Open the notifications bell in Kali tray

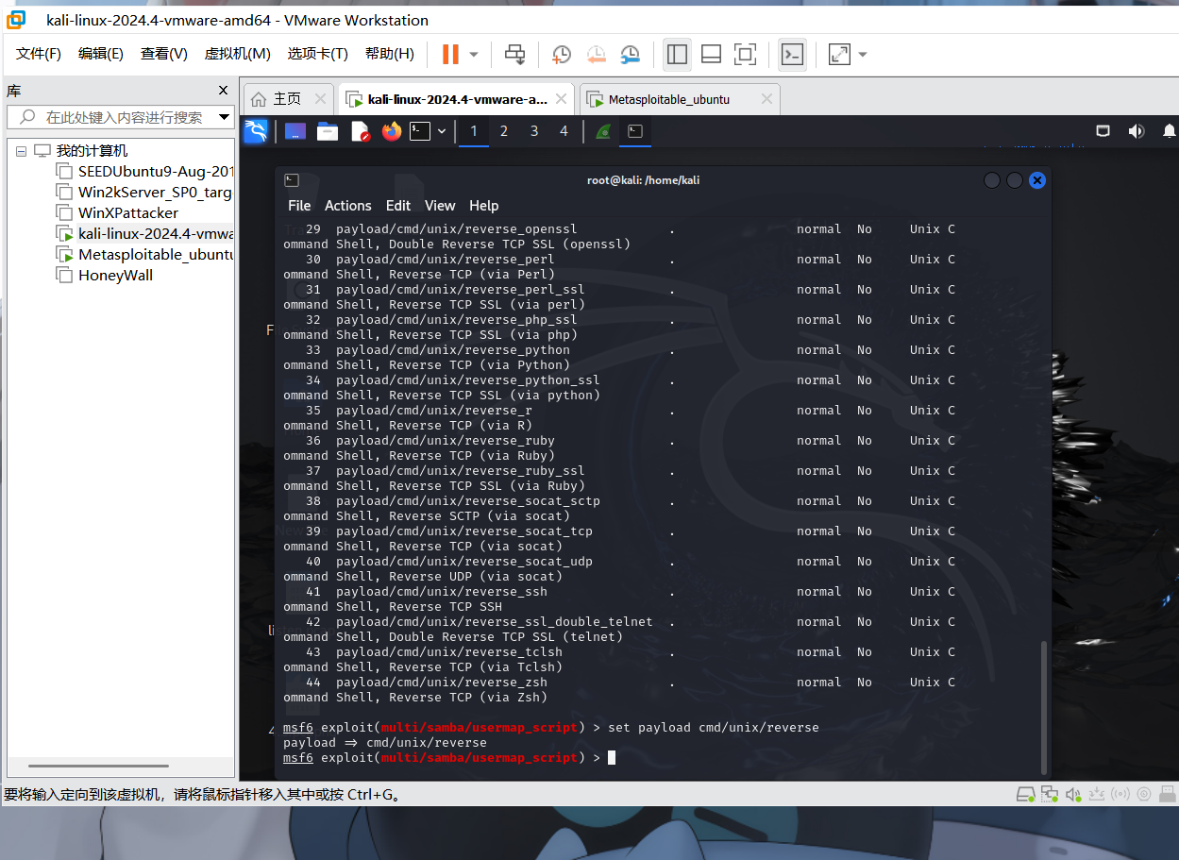1170,131
